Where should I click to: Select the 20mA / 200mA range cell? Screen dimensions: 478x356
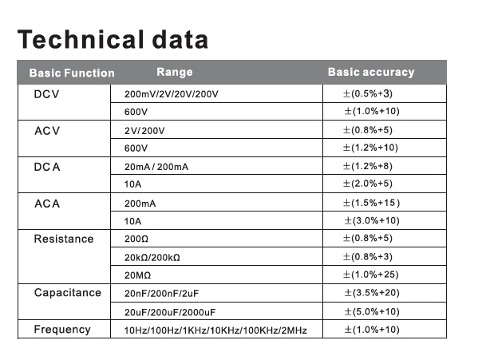point(216,166)
